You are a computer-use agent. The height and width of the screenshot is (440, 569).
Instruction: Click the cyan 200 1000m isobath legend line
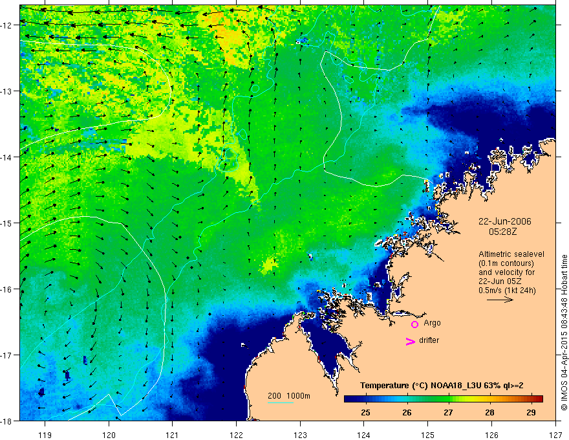[281, 402]
